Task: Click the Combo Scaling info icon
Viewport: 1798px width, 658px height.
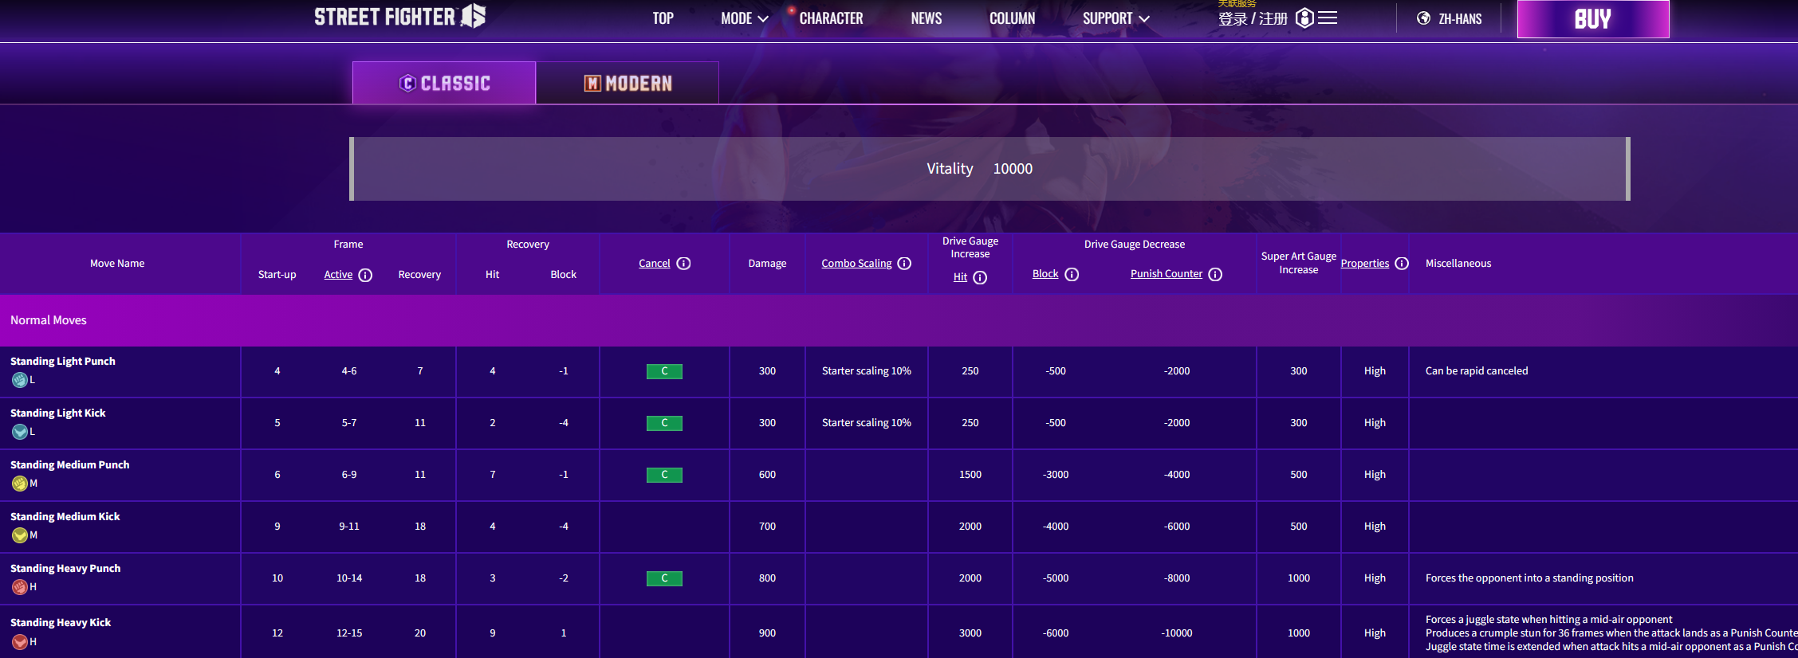Action: coord(904,264)
